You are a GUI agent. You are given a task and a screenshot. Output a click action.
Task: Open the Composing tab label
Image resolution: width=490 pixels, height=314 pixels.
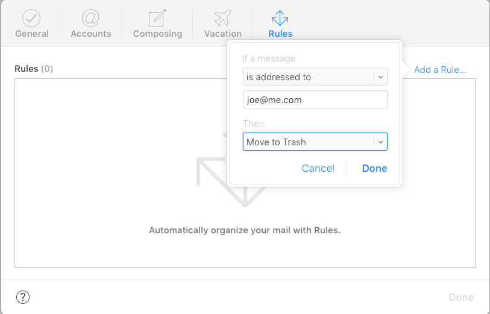[157, 34]
